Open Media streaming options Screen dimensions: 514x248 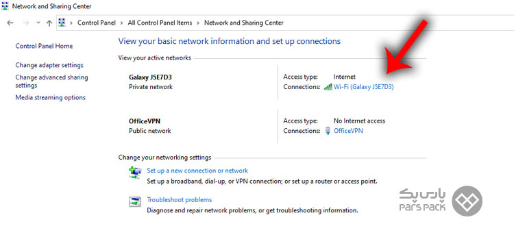coord(51,98)
